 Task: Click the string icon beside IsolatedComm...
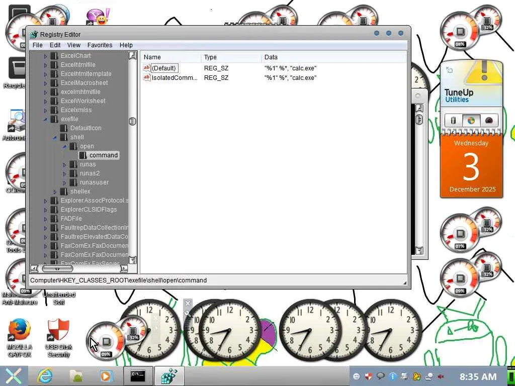146,78
